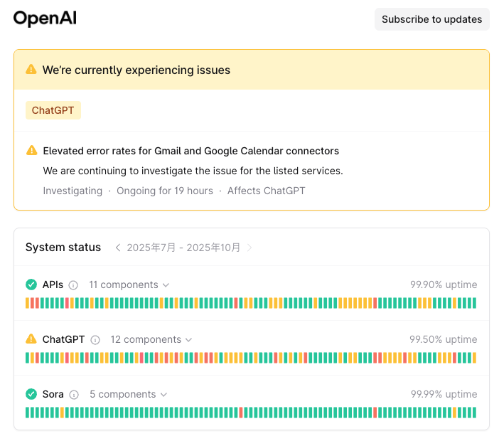Open the info icon beside Sora
Screen dimensions: 499x441
tap(74, 395)
